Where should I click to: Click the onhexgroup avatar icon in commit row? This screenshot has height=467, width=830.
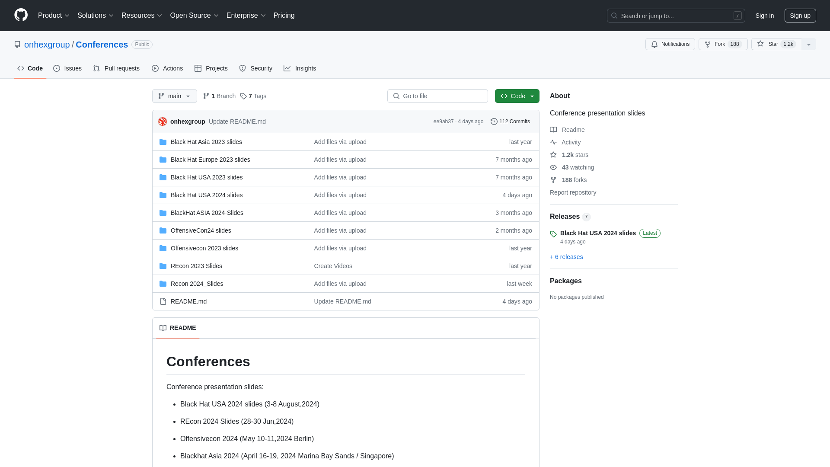pyautogui.click(x=163, y=122)
